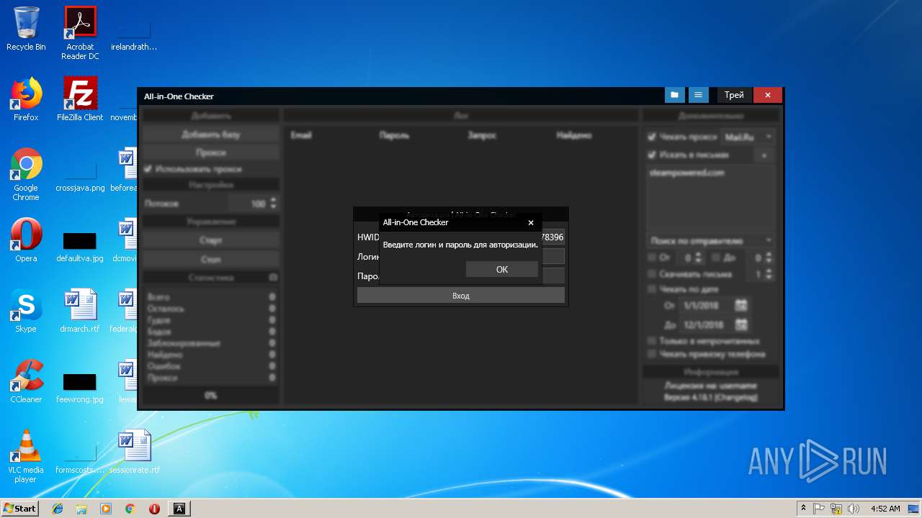Toggle the От checkbox beside the number steppers
Viewport: 922px width, 518px height.
(x=652, y=258)
